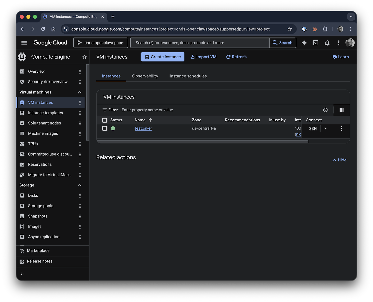Bookmark this page with the star in address bar
373x302 pixels.
[290, 29]
